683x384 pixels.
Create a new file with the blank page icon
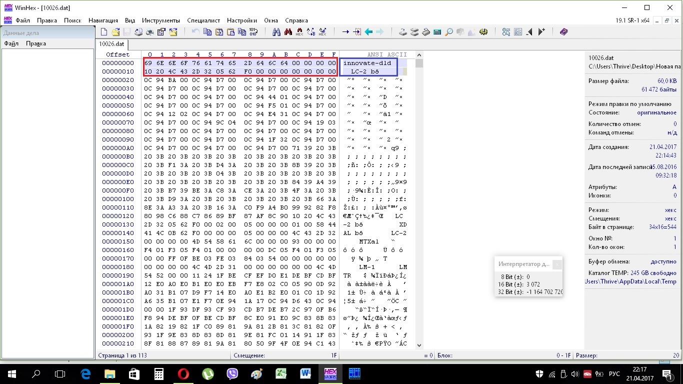104,32
